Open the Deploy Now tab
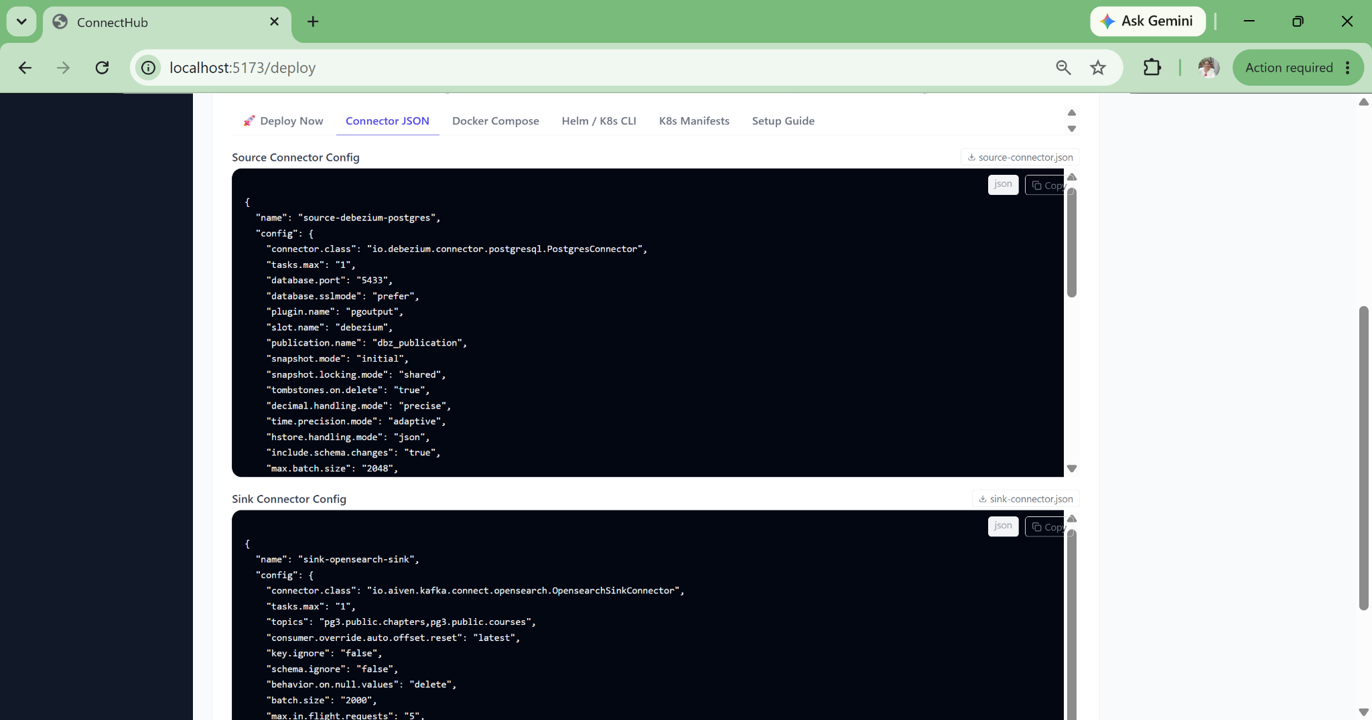The height and width of the screenshot is (720, 1372). [x=283, y=121]
